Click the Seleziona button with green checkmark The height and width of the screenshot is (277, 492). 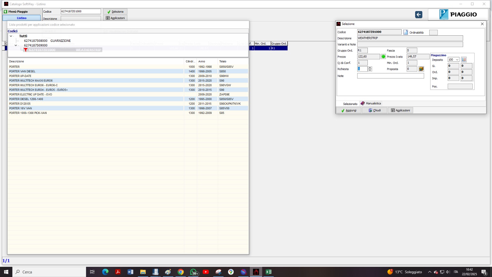tap(115, 12)
